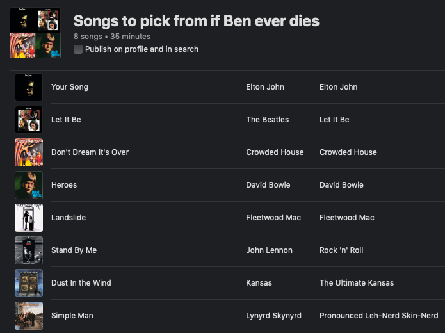The width and height of the screenshot is (445, 333).
Task: Select the song title Heroes
Action: (x=64, y=185)
